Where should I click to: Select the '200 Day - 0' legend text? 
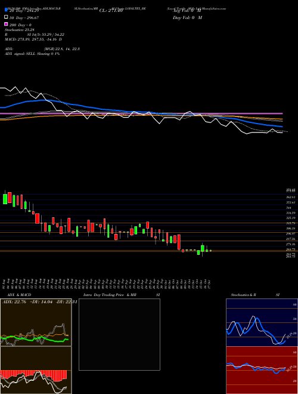click(x=21, y=25)
